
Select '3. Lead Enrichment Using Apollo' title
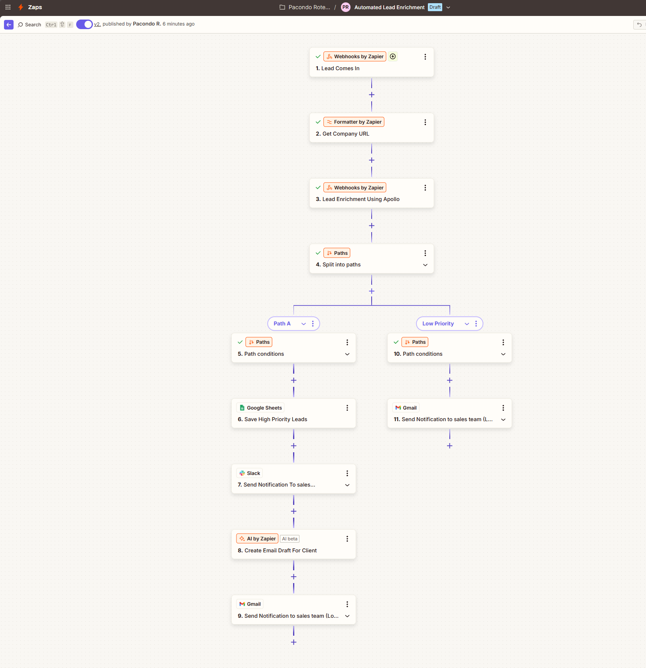click(358, 199)
